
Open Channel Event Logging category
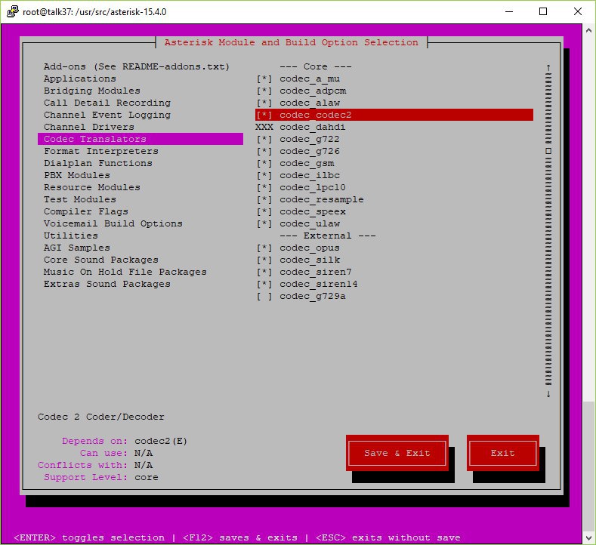pos(107,115)
